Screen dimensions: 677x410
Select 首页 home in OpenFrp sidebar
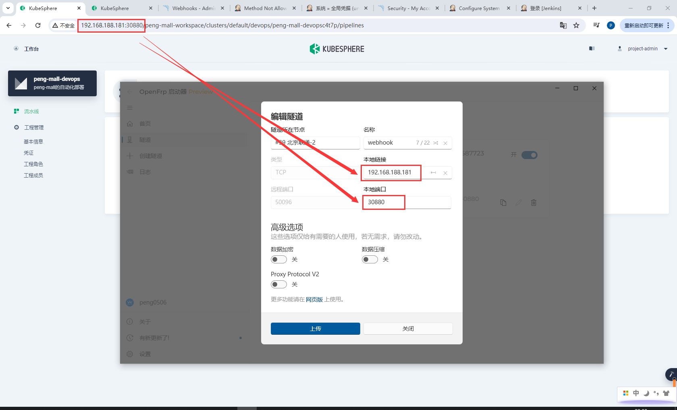click(x=185, y=124)
